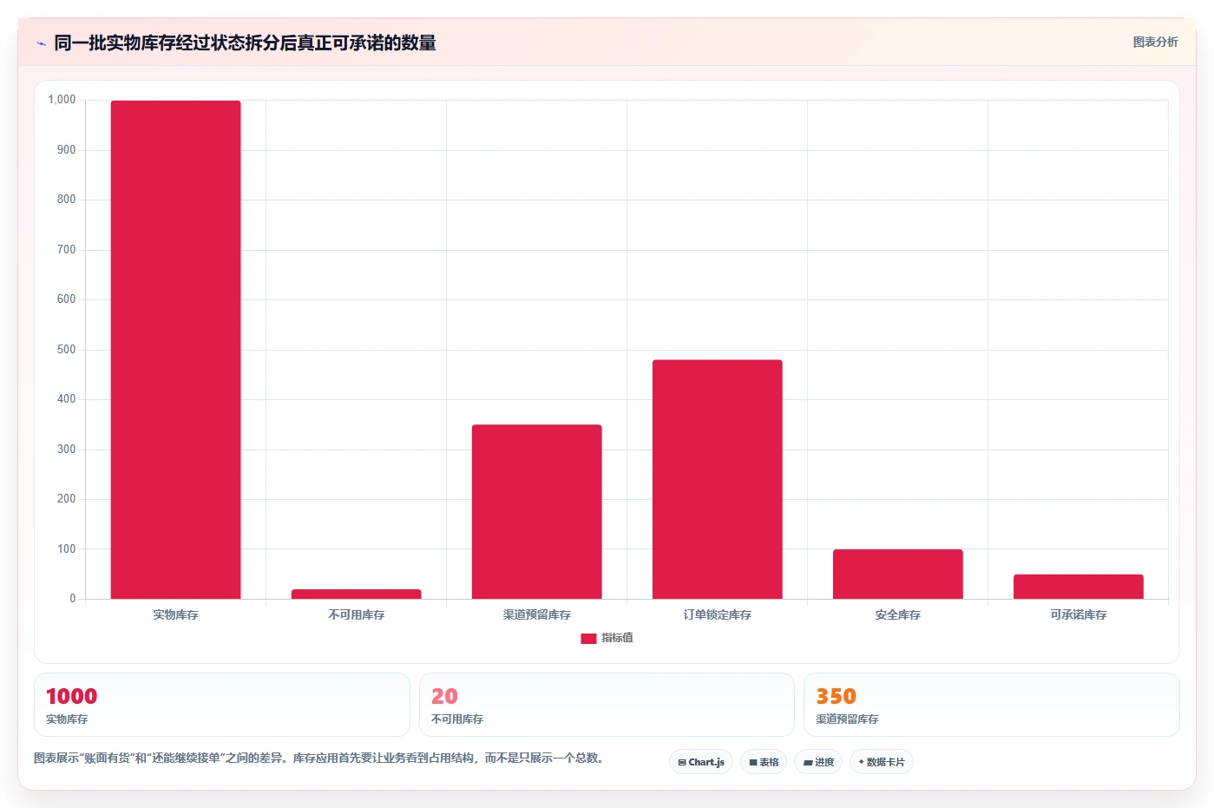The height and width of the screenshot is (808, 1214).
Task: Click the 订单锁定库存 x-axis label
Action: (717, 614)
